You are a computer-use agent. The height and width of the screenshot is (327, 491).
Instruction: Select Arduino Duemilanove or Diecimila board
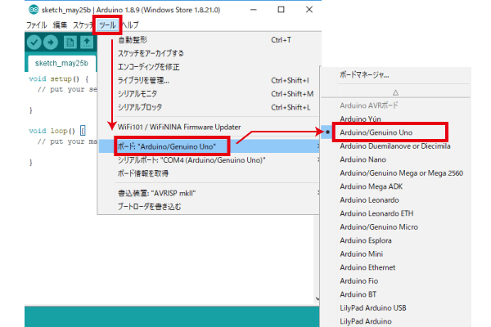pos(396,146)
